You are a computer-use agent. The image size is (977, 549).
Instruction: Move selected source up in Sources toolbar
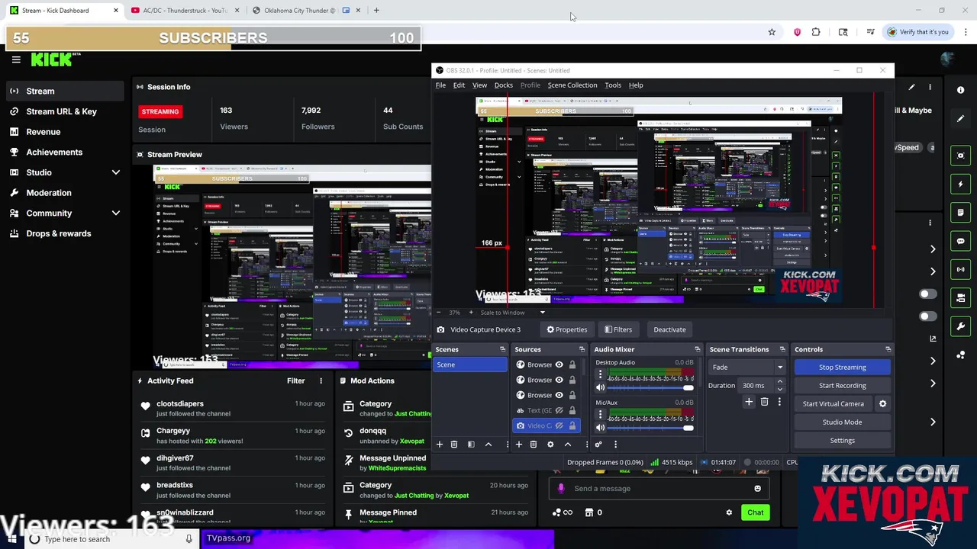click(567, 445)
